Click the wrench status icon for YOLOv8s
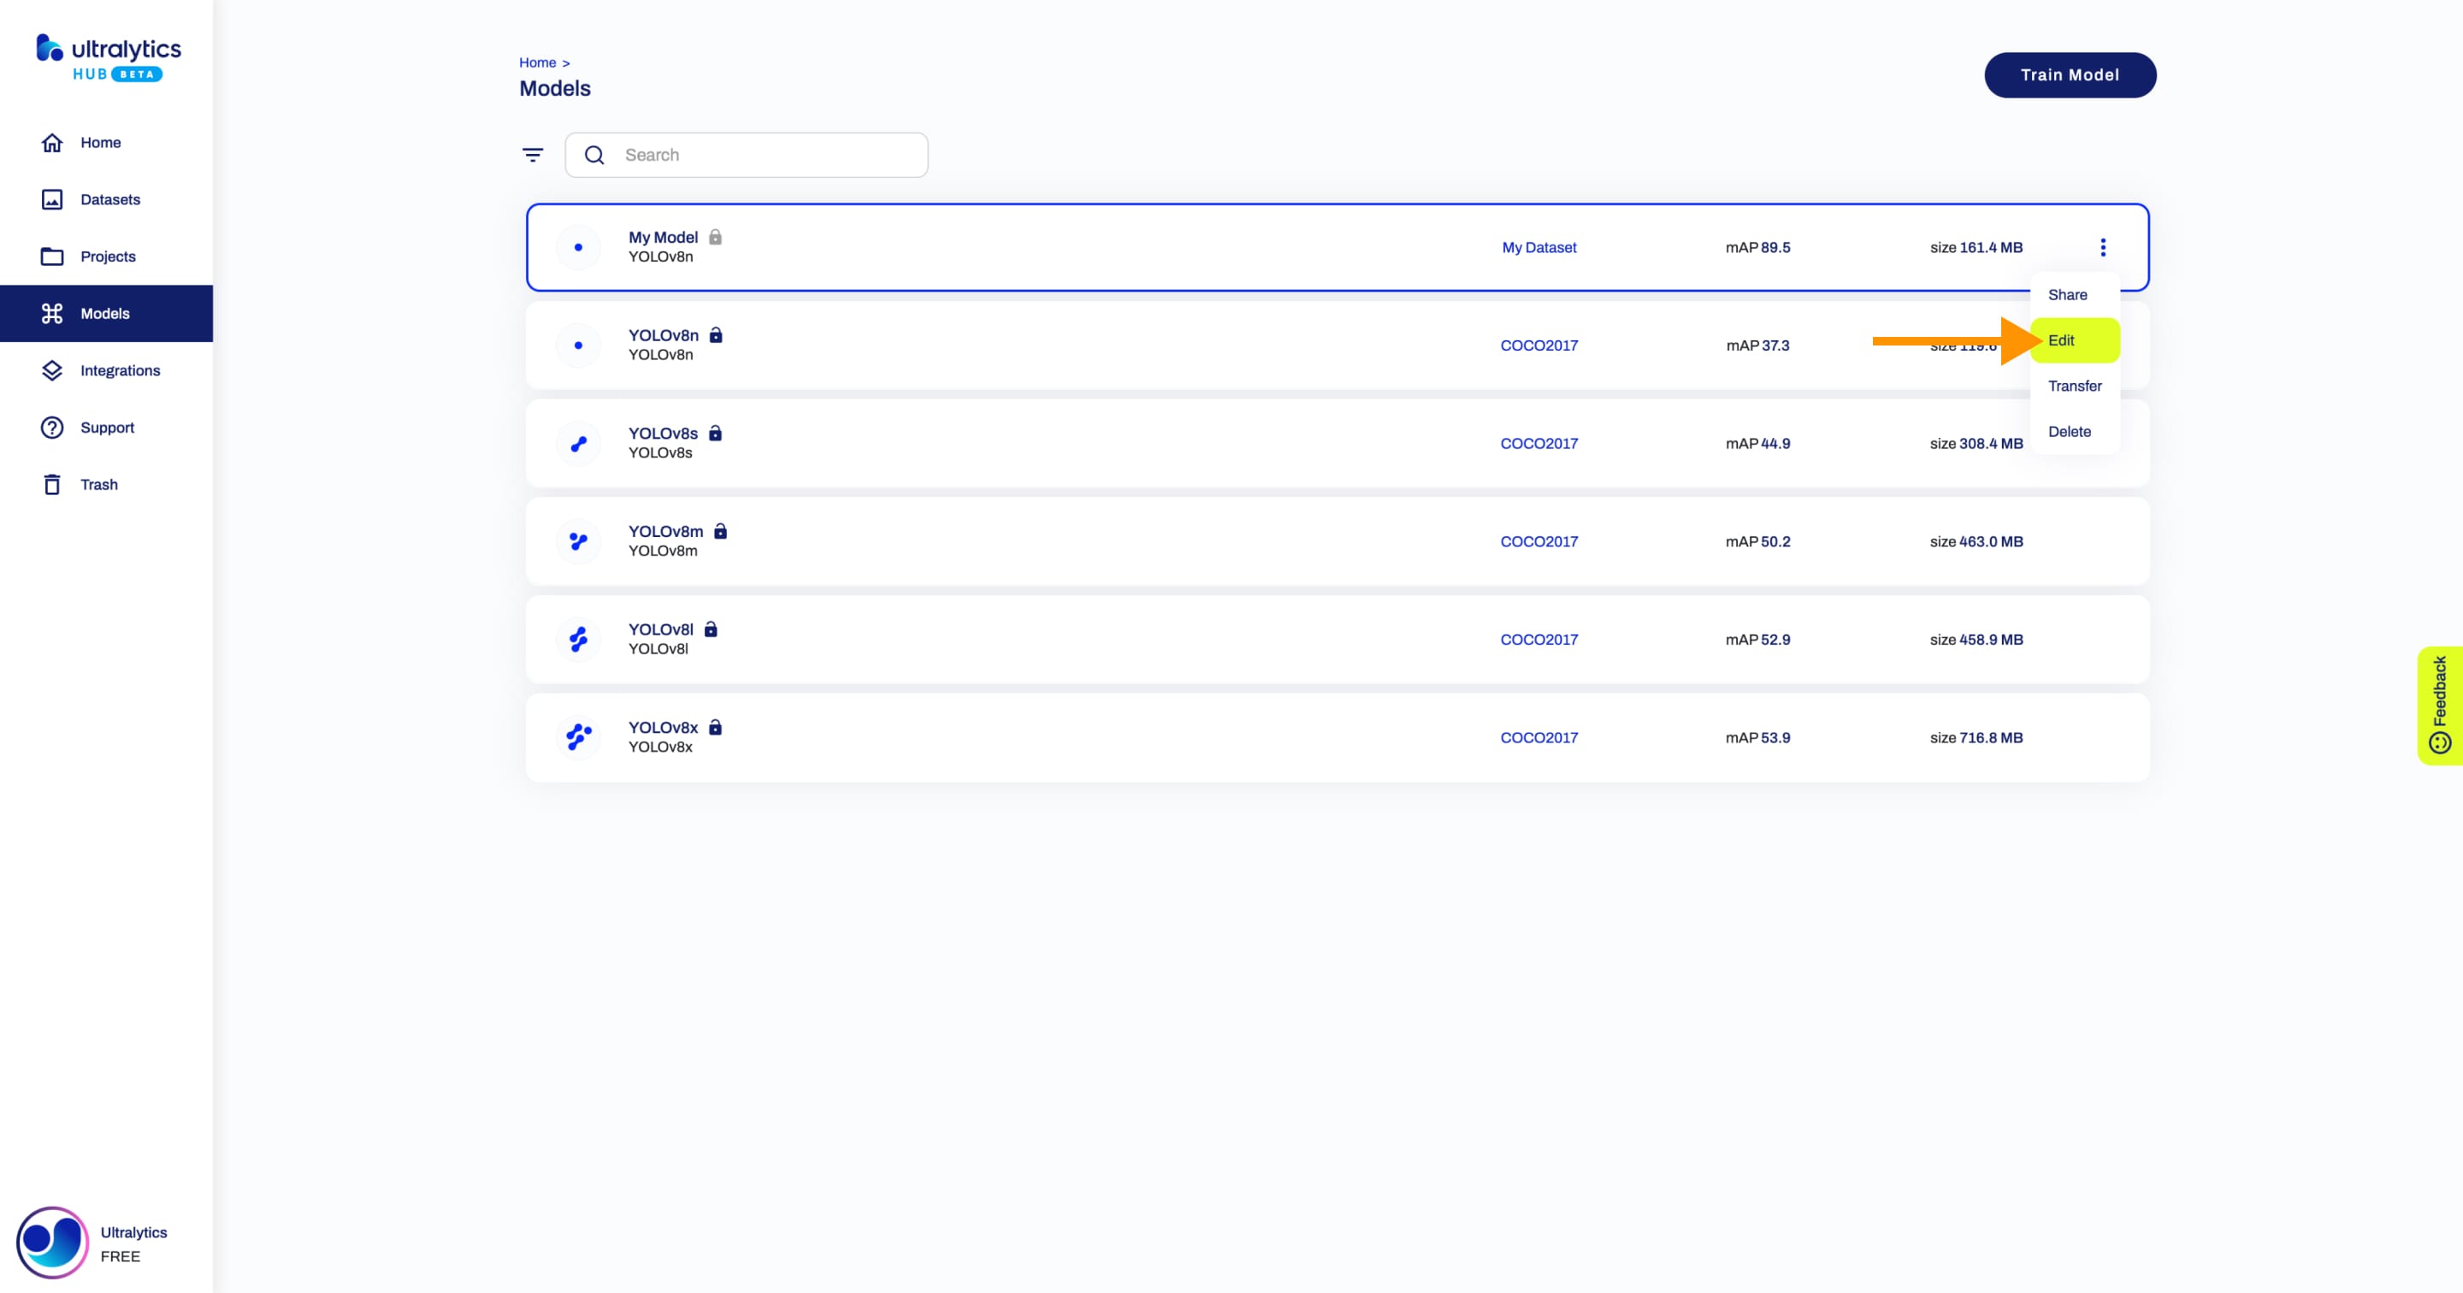2463x1293 pixels. [x=576, y=441]
